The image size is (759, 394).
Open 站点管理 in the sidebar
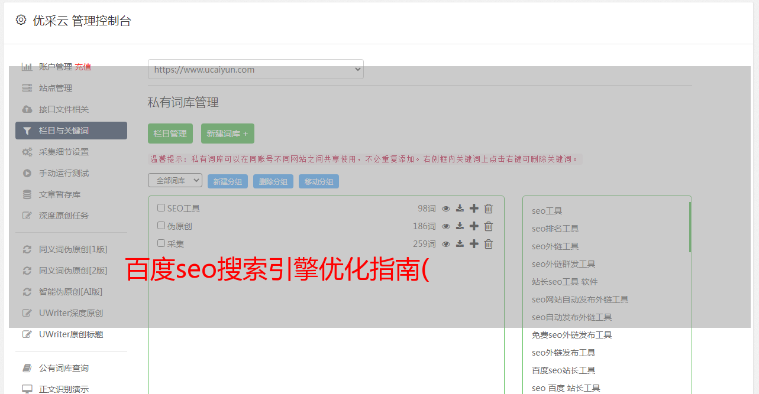[x=56, y=88]
